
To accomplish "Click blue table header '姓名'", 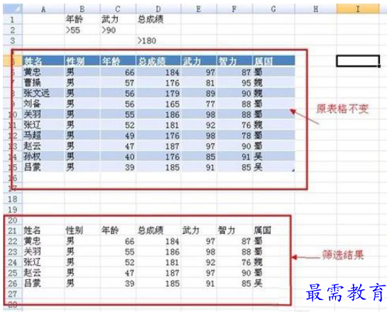I will pos(43,61).
